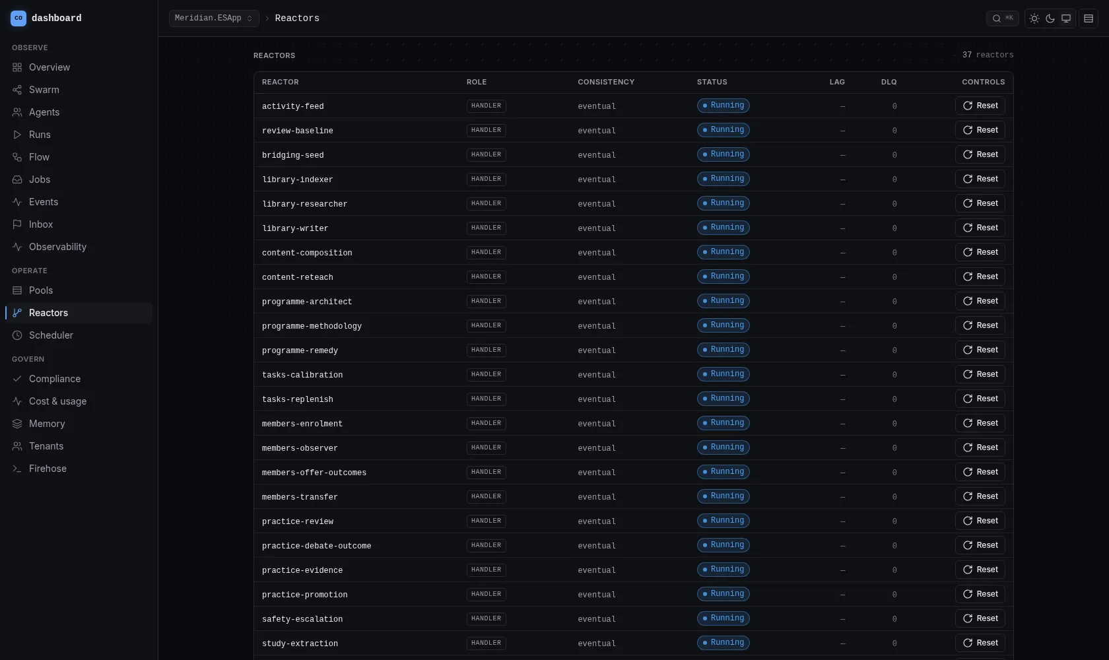The height and width of the screenshot is (660, 1109).
Task: Switch to light theme sun icon
Action: click(x=1034, y=18)
